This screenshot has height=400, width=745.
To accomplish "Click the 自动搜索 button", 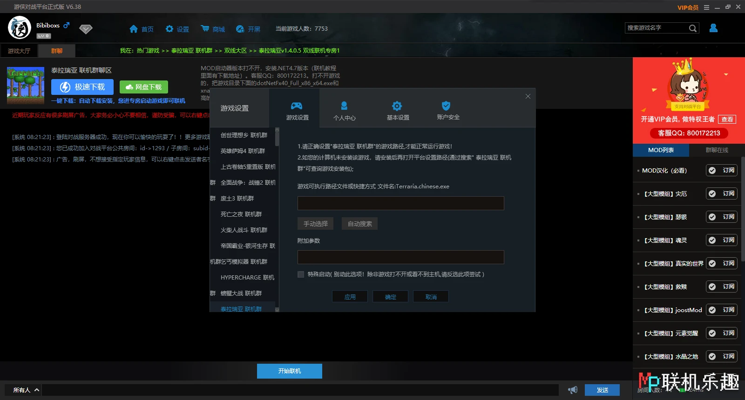I will [359, 224].
